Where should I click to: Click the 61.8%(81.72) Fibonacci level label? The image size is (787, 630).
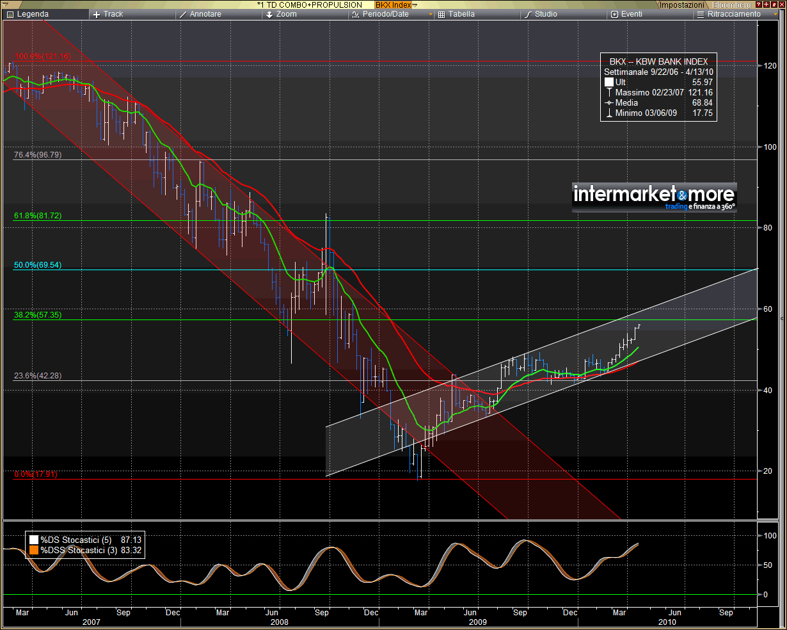tap(38, 216)
